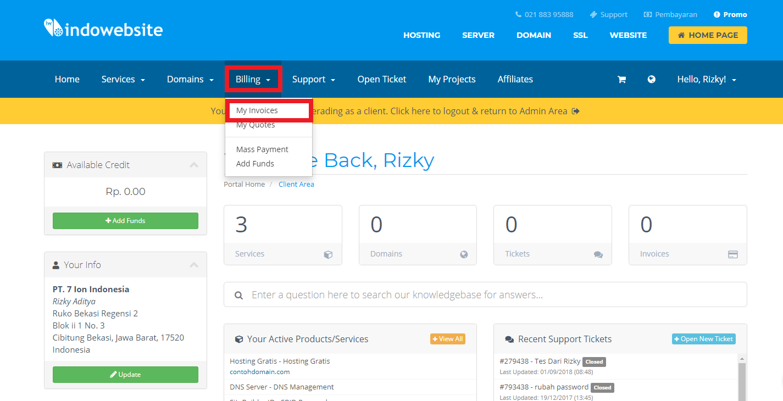Click the yellow HOME PAGE button
Screen dimensions: 783x401
(x=707, y=35)
